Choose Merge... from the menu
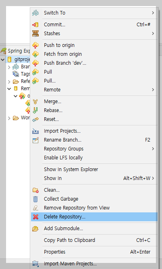 click(x=94, y=102)
